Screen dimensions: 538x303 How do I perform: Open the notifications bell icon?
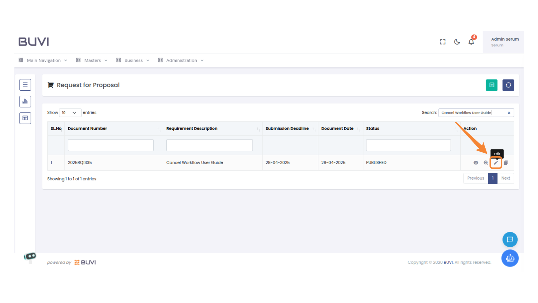(471, 42)
